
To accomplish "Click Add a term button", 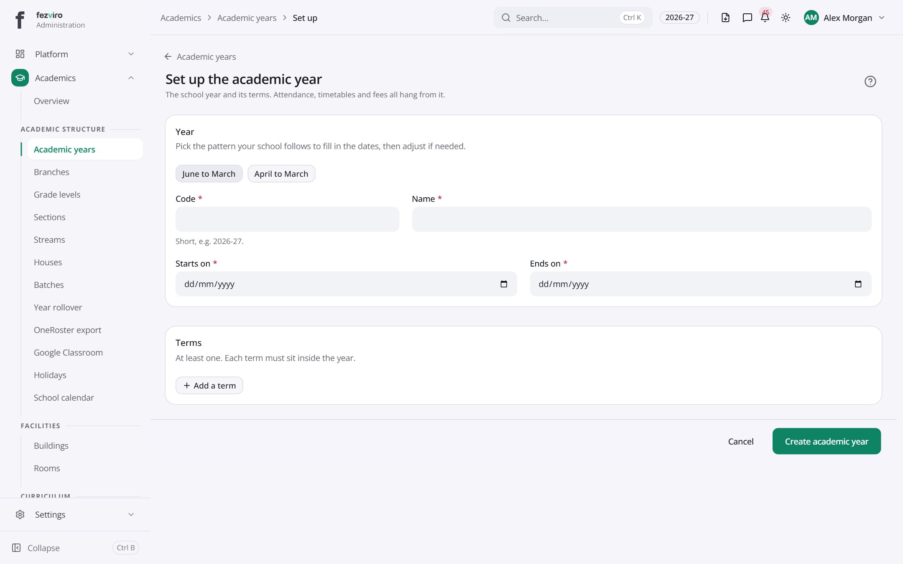I will coord(209,386).
